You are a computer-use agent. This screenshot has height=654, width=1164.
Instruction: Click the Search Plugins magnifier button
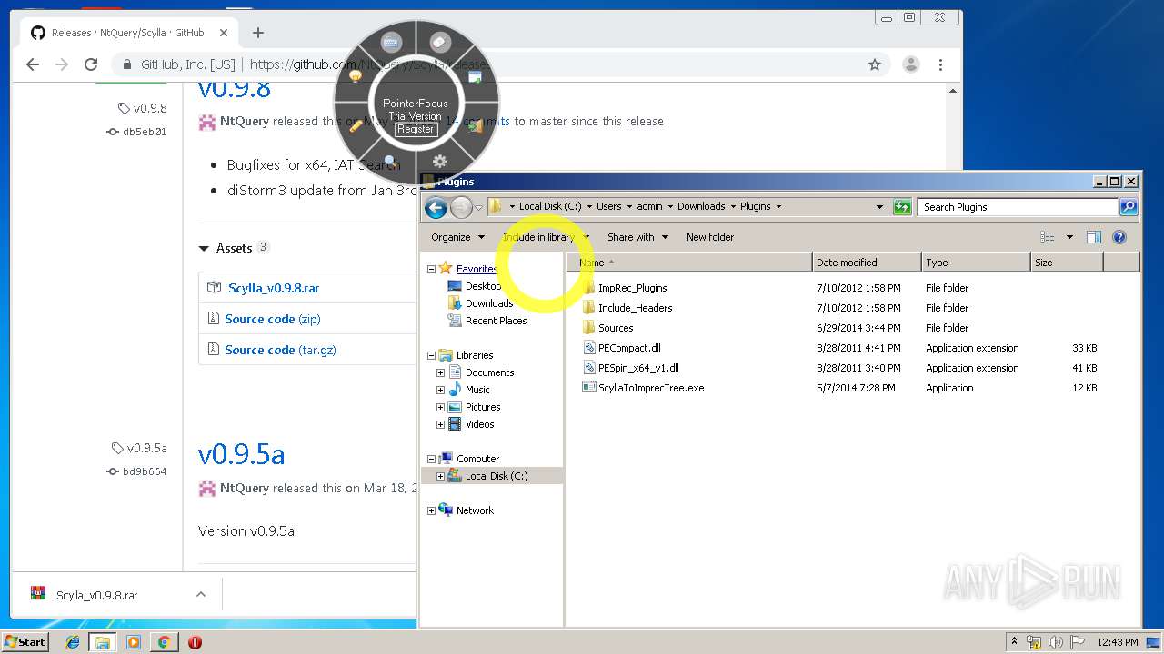point(1128,207)
